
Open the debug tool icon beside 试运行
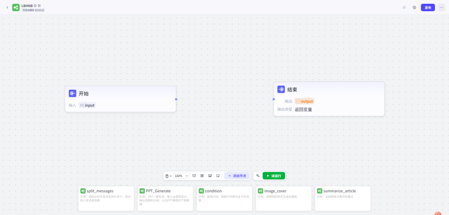coord(258,176)
